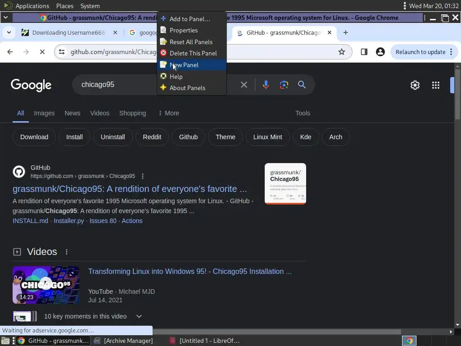Click the clock showing Wed Mar 20, 01:32
Screen dimensions: 461x346
click(x=434, y=6)
